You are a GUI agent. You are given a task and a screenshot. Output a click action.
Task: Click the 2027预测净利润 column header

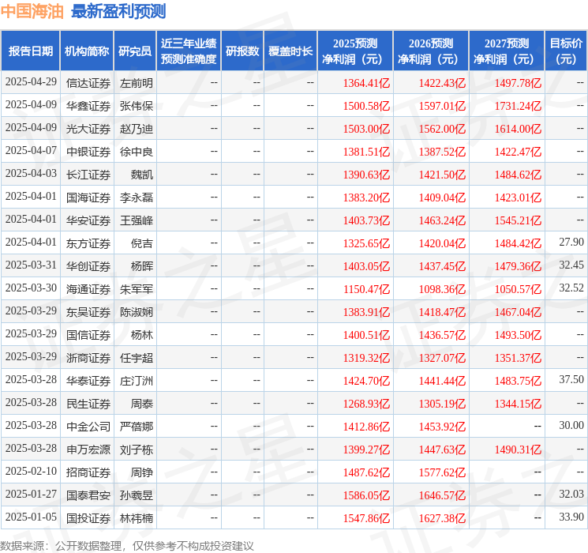[x=507, y=51]
